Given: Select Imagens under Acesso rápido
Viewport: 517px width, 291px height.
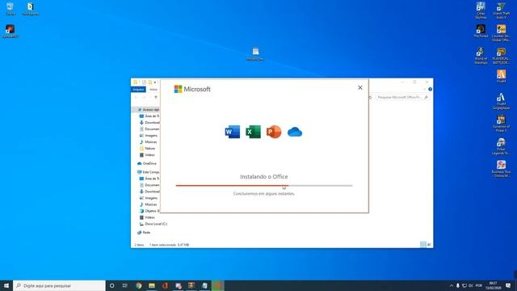Looking at the screenshot, I should pyautogui.click(x=149, y=136).
